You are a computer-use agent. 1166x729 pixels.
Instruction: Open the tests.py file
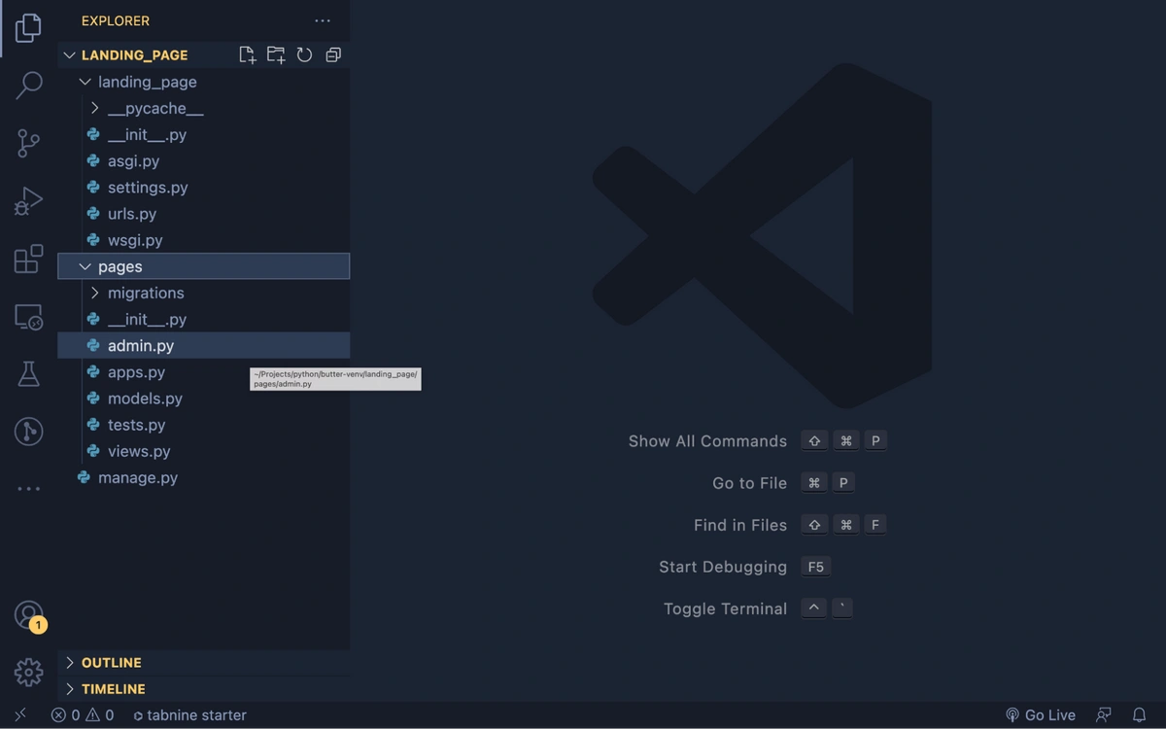(204, 424)
